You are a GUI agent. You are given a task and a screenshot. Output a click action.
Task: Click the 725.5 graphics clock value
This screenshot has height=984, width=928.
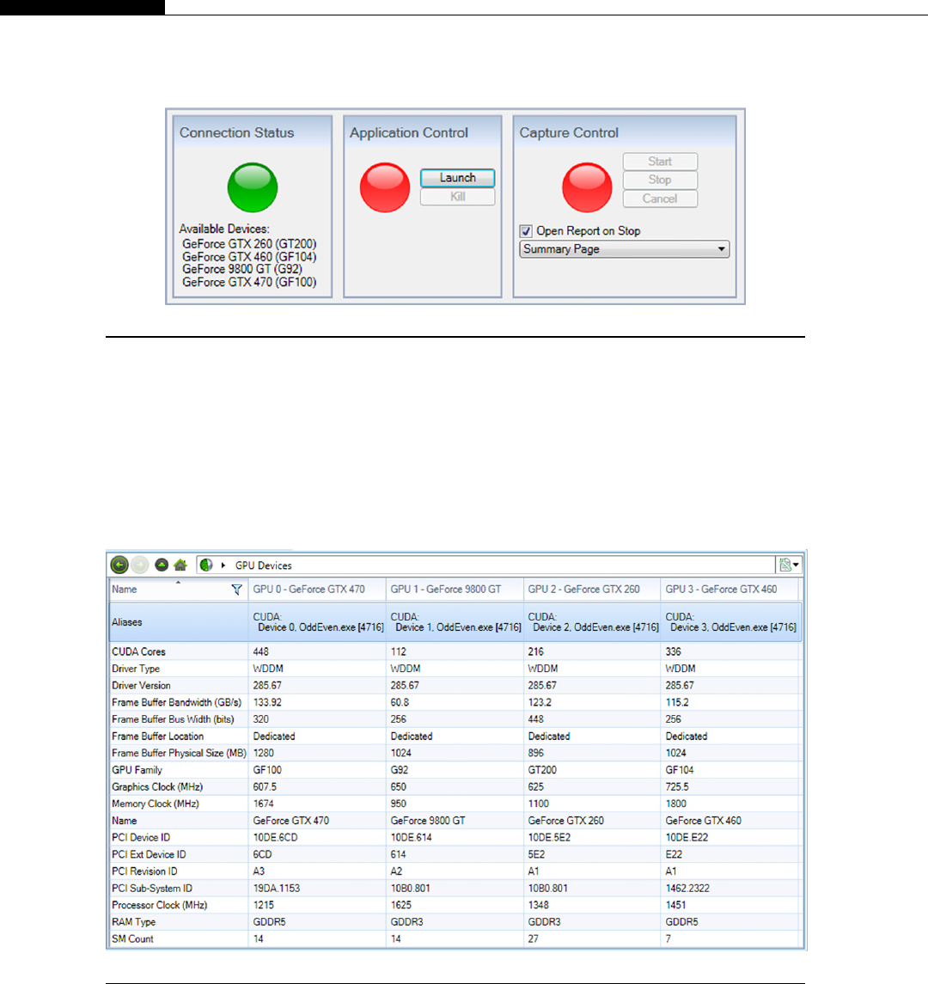click(x=677, y=787)
